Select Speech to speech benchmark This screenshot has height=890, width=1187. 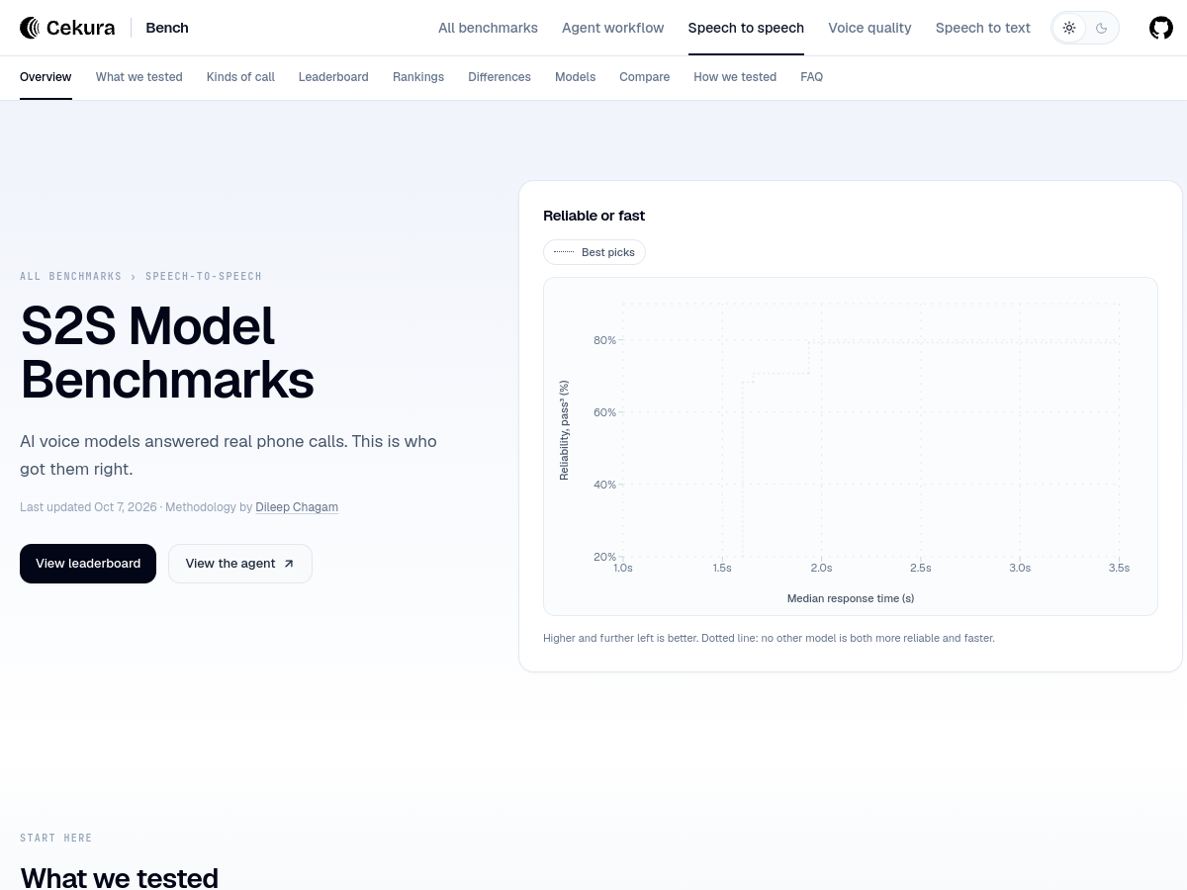746,28
